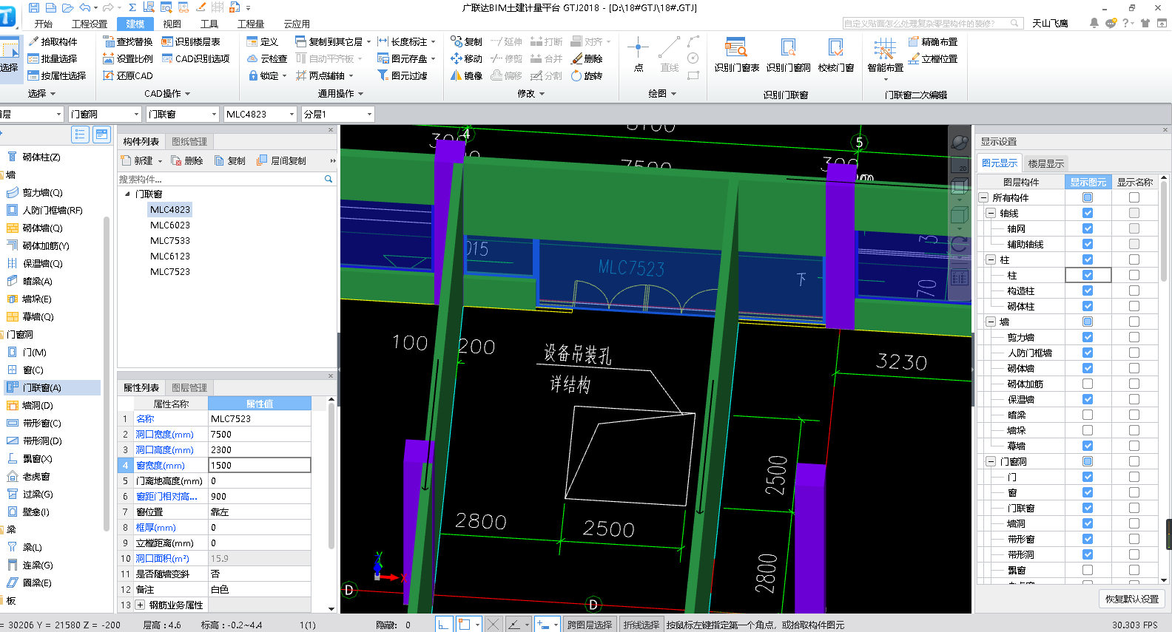Click the 删除 delete tool in ribbon
The image size is (1172, 632).
tap(587, 58)
